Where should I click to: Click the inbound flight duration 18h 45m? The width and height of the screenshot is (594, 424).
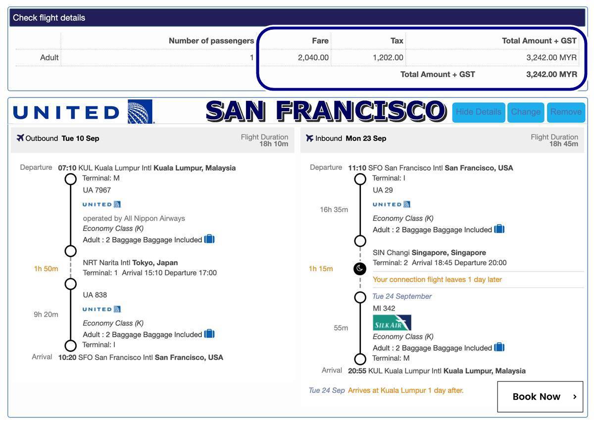pyautogui.click(x=564, y=144)
